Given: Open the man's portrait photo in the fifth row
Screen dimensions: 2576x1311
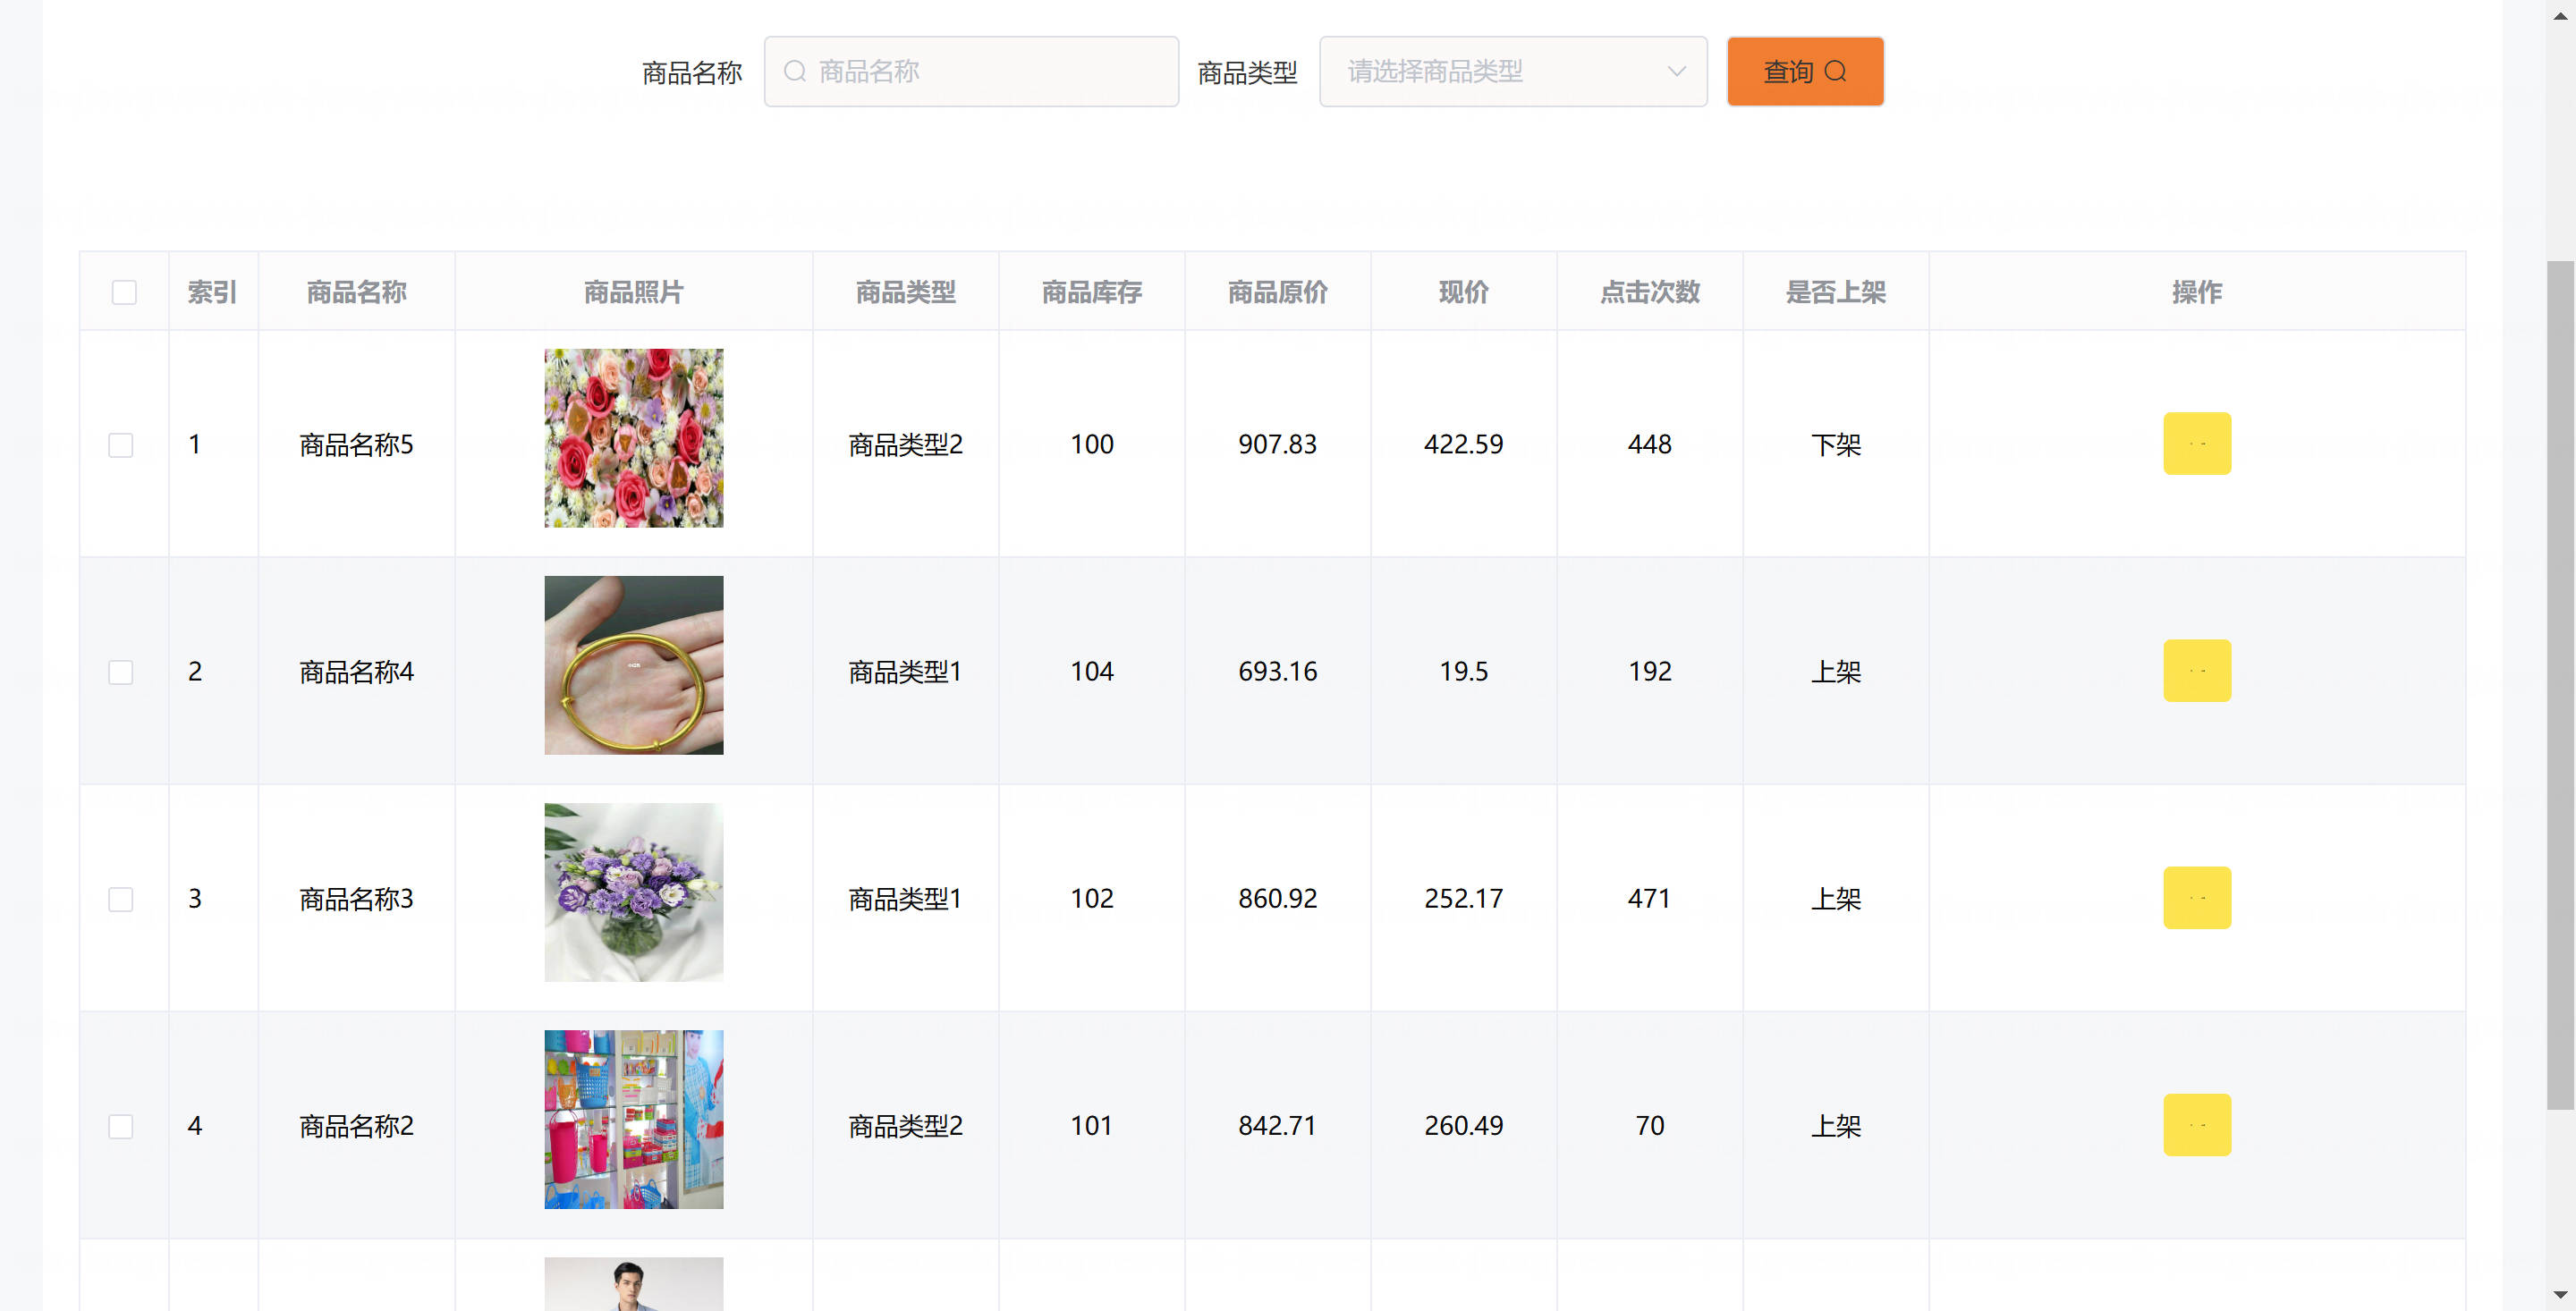Looking at the screenshot, I should point(634,1284).
